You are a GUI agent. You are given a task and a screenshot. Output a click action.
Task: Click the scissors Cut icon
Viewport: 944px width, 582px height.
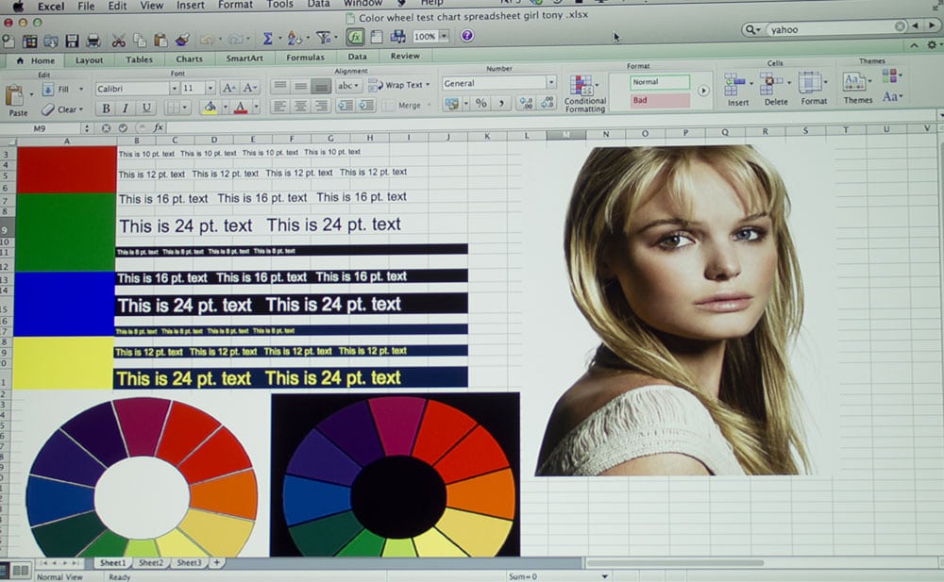tap(118, 40)
